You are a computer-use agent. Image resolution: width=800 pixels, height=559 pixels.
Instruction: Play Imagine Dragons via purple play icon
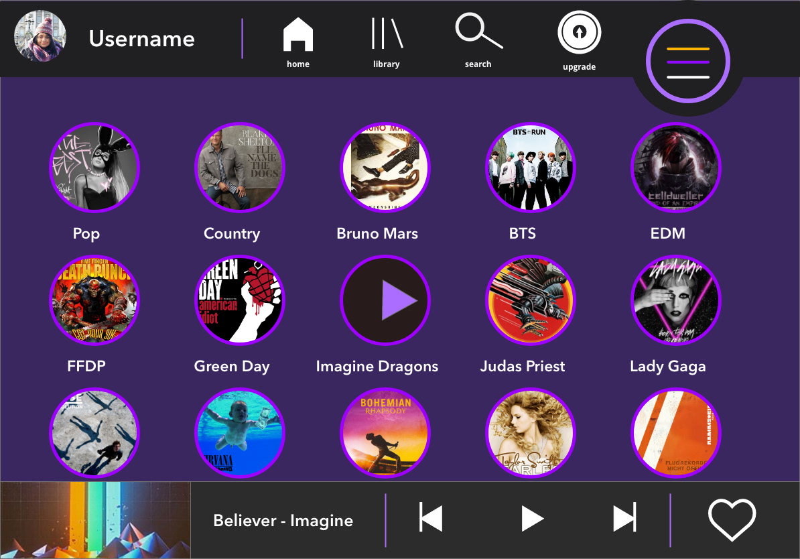tap(385, 300)
